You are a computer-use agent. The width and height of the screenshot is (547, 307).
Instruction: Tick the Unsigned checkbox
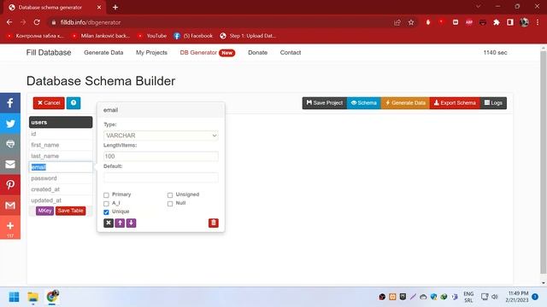pos(170,195)
